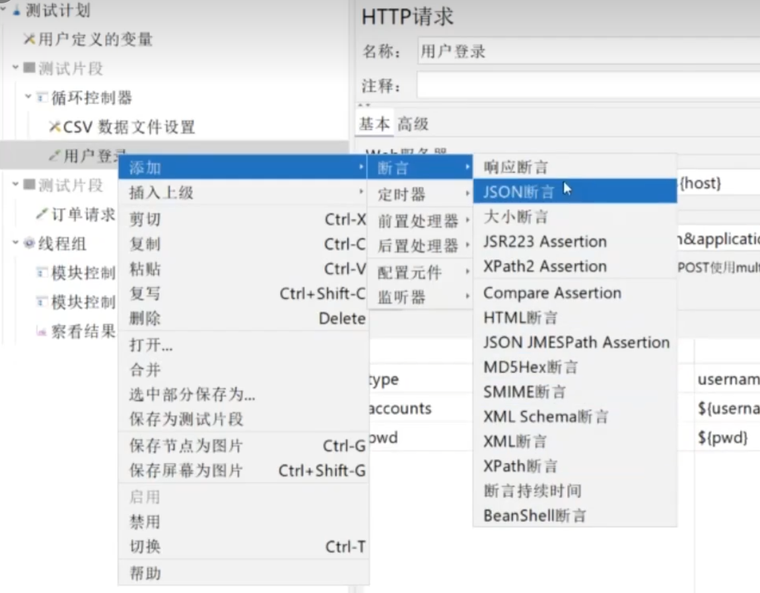Open the 前置处理器 submenu

(420, 221)
